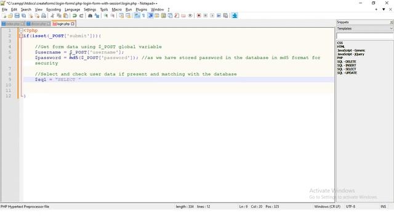Click the New file toolbar icon
The image size is (394, 221).
click(x=4, y=15)
